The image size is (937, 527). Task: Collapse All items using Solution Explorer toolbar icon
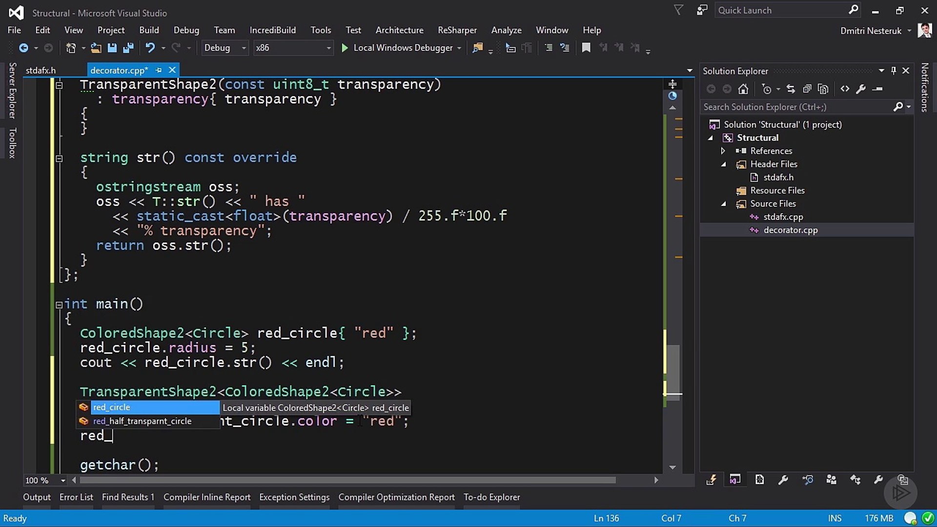click(x=807, y=89)
